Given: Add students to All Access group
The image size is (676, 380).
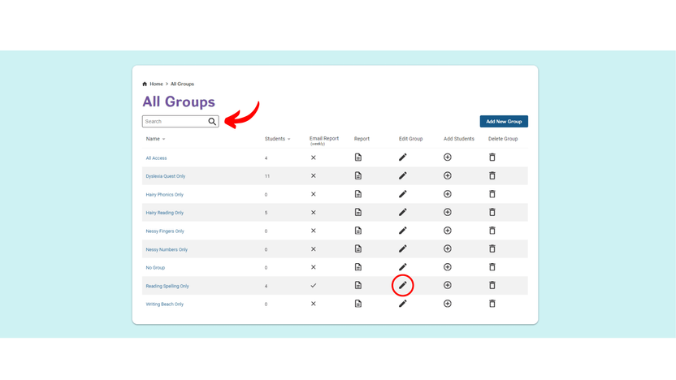Looking at the screenshot, I should 448,158.
